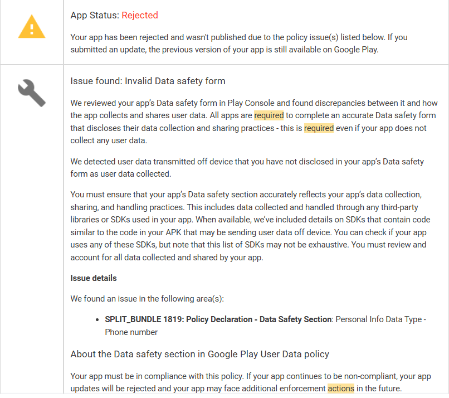Click the highlighted word "actions"

[340, 389]
